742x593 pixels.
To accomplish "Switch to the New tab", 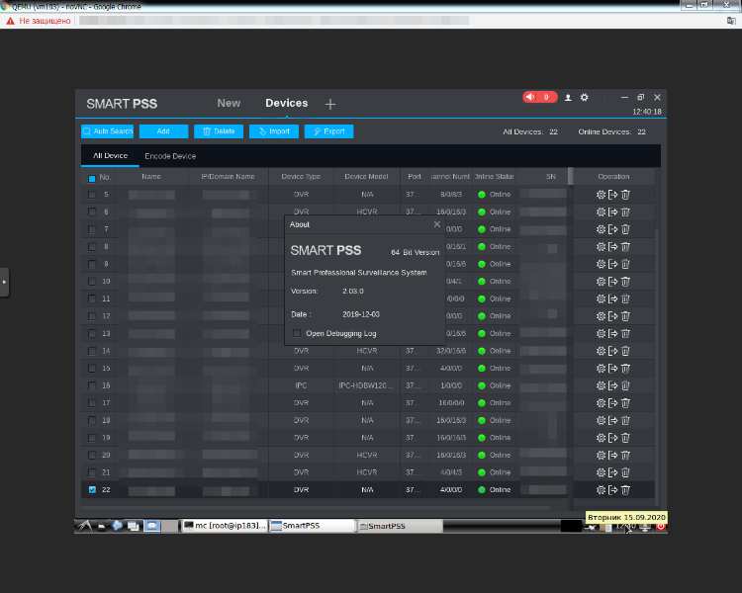I will pyautogui.click(x=229, y=103).
